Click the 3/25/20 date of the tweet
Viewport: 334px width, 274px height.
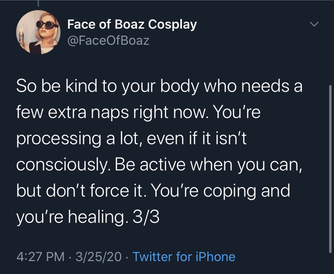(x=98, y=257)
